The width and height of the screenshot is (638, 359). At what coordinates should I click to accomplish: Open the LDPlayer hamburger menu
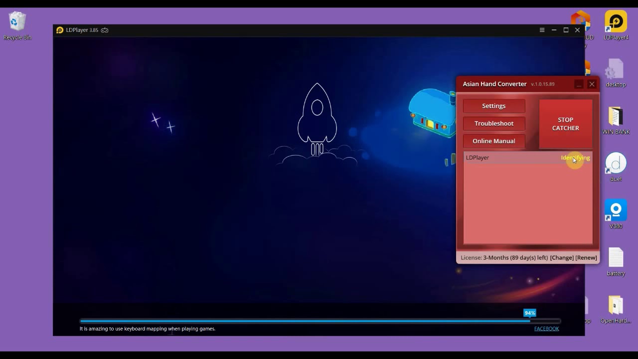point(542,30)
